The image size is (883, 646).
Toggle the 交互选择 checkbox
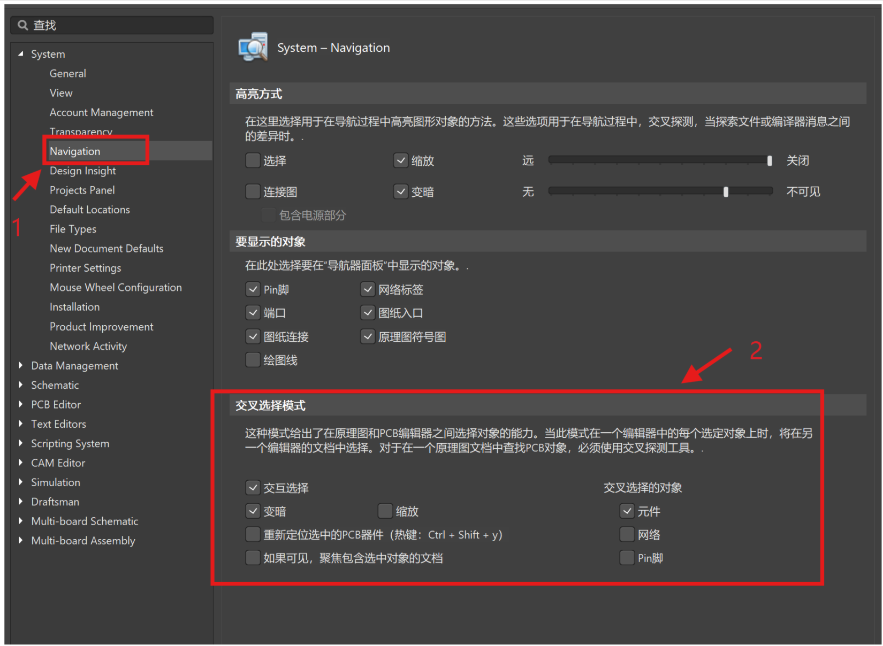click(x=253, y=488)
